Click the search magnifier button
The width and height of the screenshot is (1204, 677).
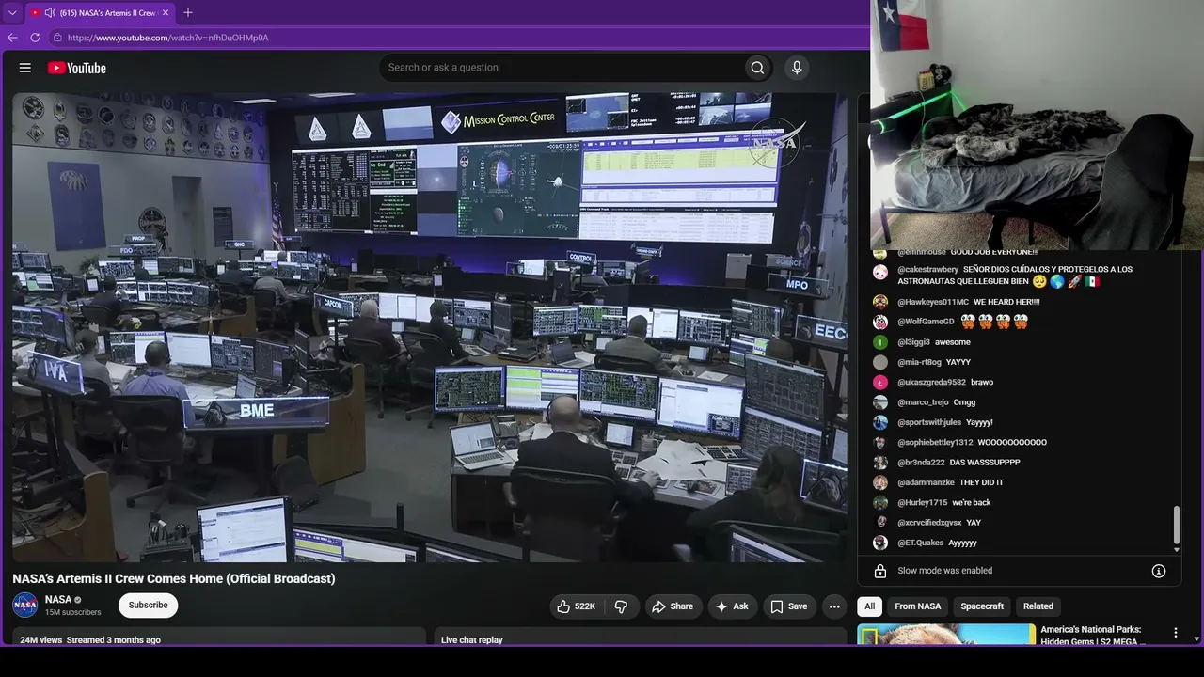(757, 68)
